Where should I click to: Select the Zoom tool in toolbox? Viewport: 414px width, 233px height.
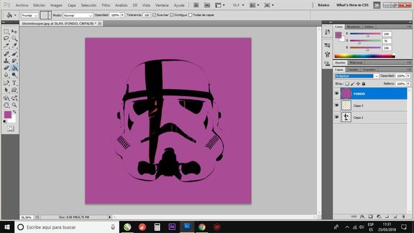[14, 105]
